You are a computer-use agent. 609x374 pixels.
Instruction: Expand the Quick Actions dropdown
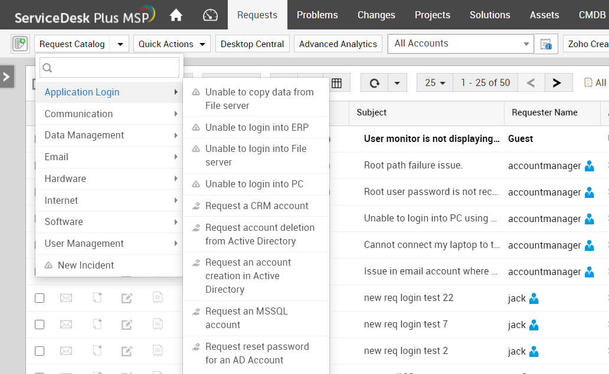[x=172, y=44]
